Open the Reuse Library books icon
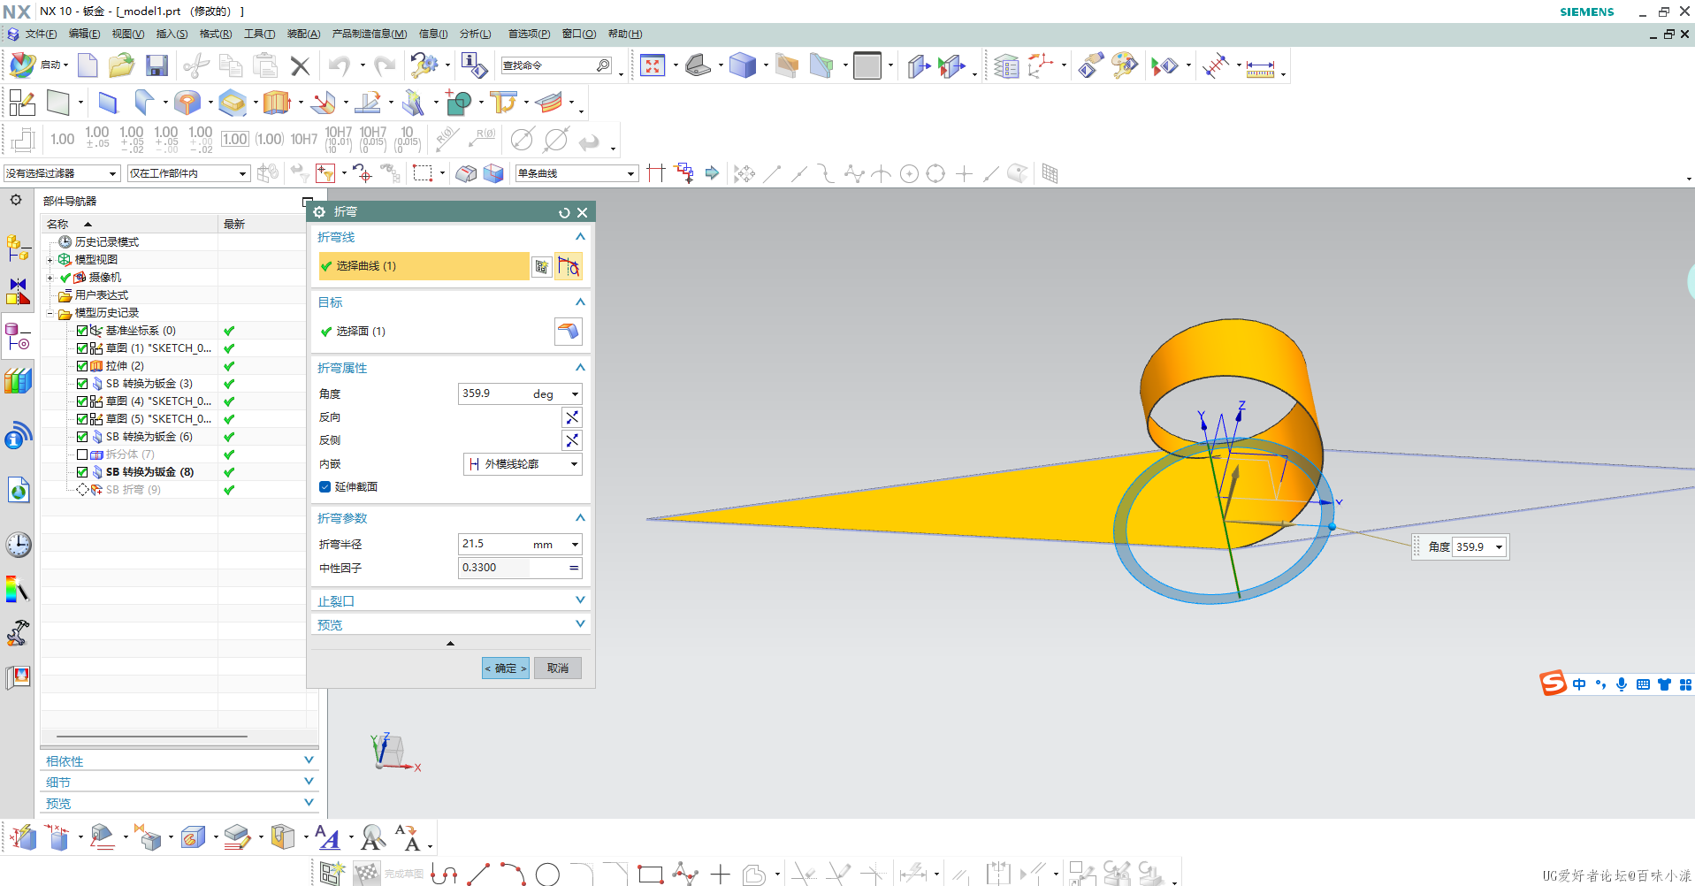1695x886 pixels. click(18, 381)
